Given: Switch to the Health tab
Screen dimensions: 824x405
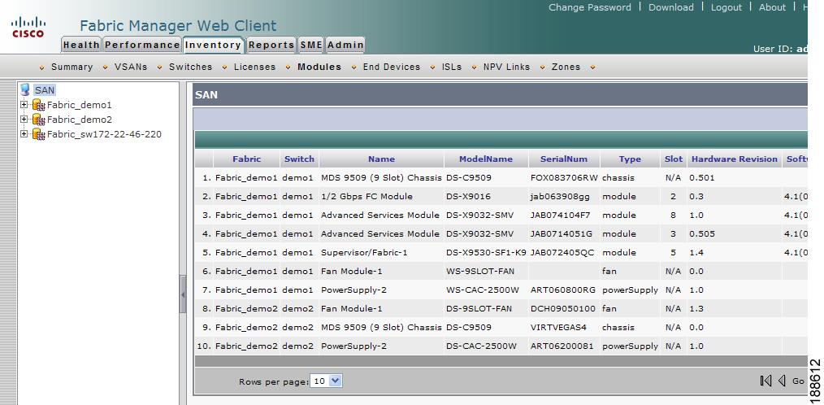Looking at the screenshot, I should point(81,46).
